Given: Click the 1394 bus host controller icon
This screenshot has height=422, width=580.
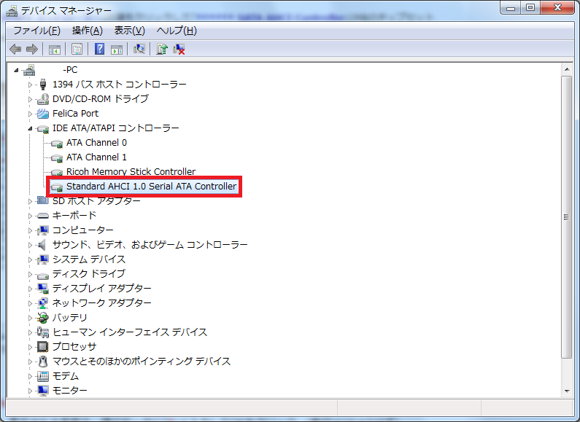Looking at the screenshot, I should click(43, 85).
